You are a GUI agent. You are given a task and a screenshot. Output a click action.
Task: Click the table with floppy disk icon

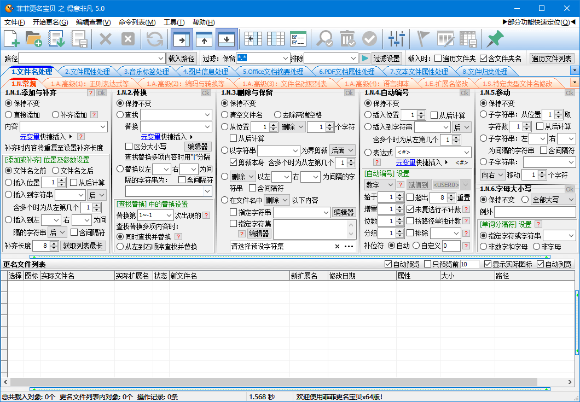(x=468, y=38)
